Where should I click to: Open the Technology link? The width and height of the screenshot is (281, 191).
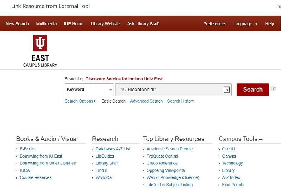(232, 163)
